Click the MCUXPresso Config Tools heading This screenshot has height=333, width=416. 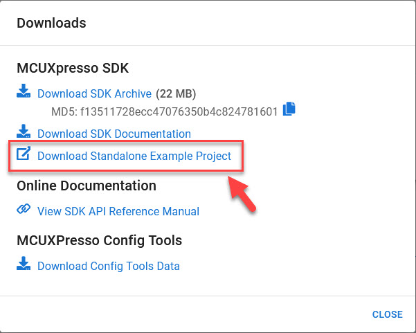pyautogui.click(x=99, y=241)
